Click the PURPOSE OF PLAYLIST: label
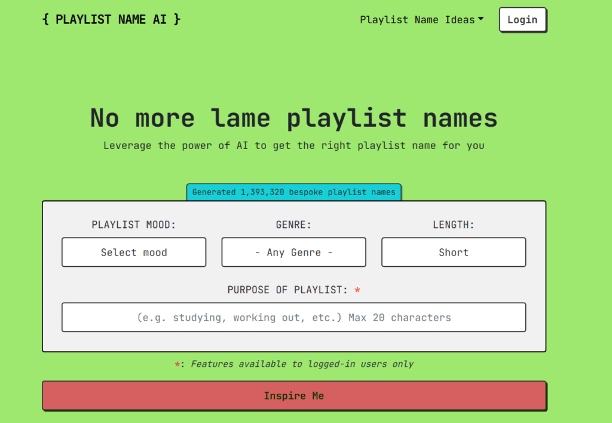This screenshot has height=423, width=612. (x=287, y=290)
